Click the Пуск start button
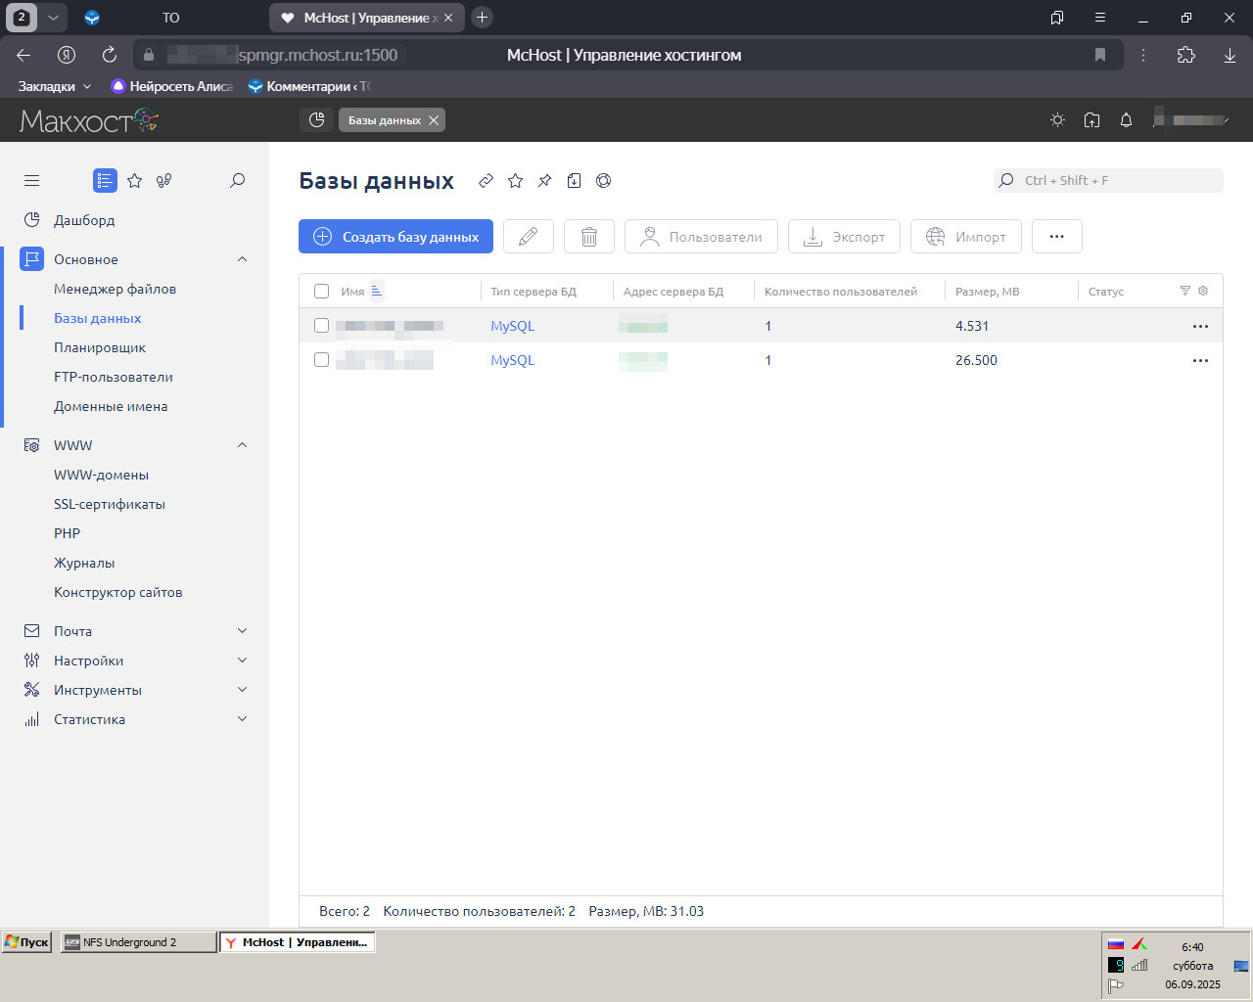Viewport: 1253px width, 1002px height. (x=27, y=942)
